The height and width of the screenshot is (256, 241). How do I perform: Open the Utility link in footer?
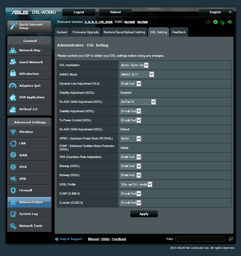[105, 239]
